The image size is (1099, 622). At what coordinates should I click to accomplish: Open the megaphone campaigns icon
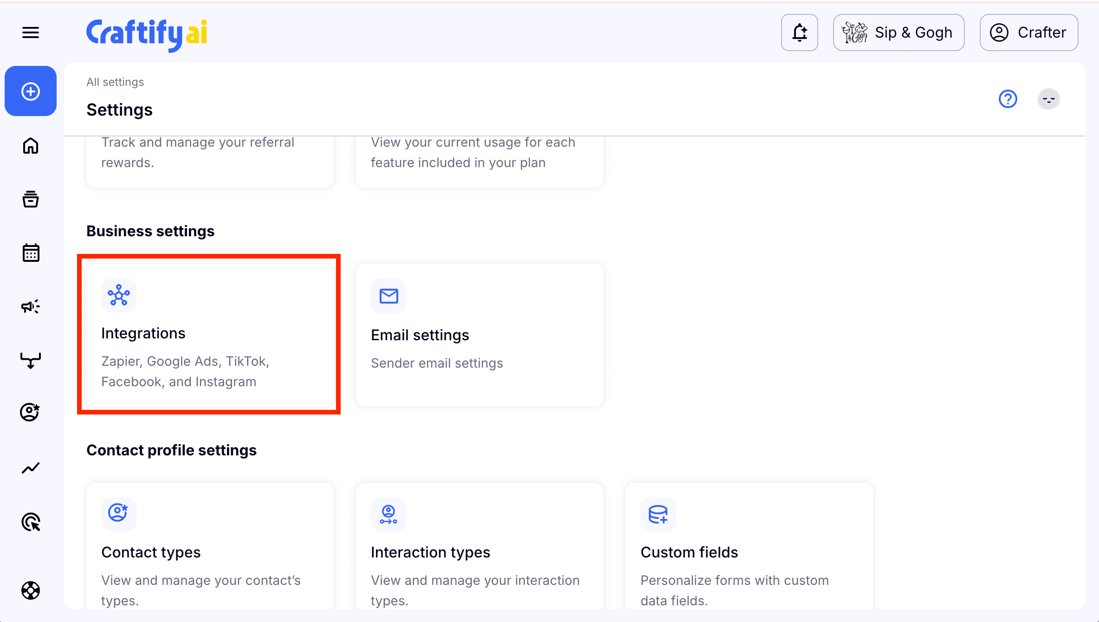31,306
